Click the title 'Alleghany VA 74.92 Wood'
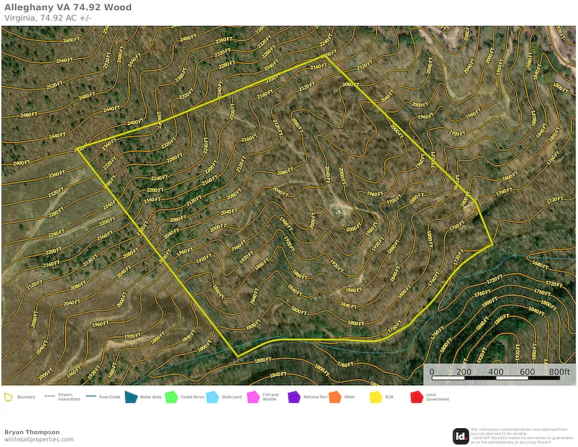The width and height of the screenshot is (578, 447). tap(68, 7)
